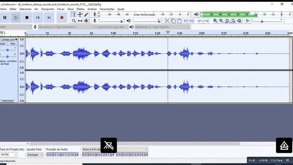Open the y2mate.com track name dropdown menu
Screen dimensions: 293x165
[x=9, y=40]
